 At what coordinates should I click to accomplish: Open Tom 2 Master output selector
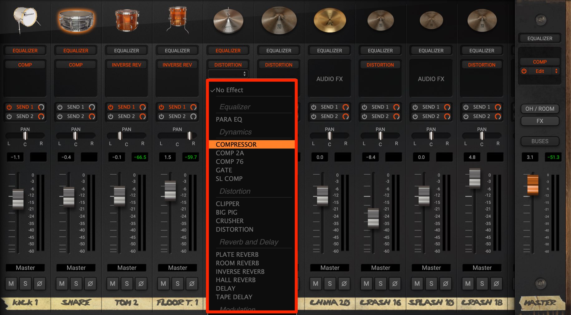(127, 268)
